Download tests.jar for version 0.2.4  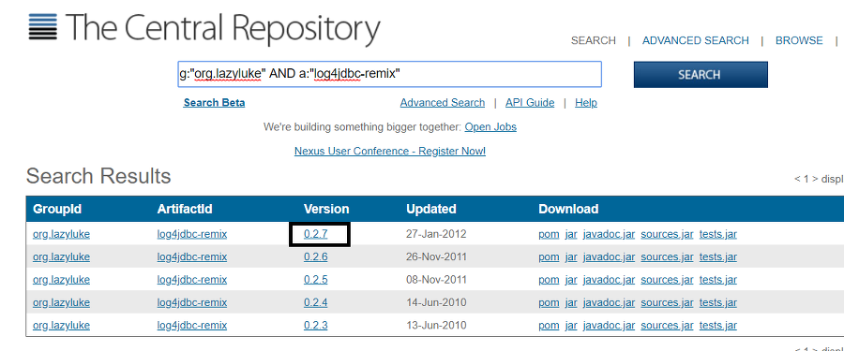coord(718,302)
